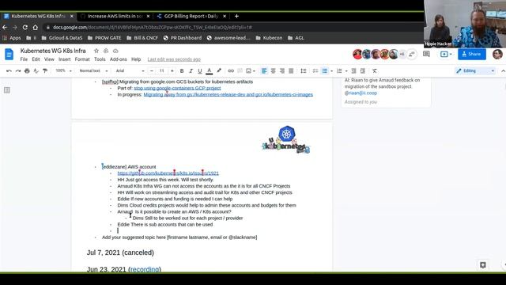Screen dimensions: 506x285
Task: Insert an image from toolbar
Action: [x=248, y=70]
